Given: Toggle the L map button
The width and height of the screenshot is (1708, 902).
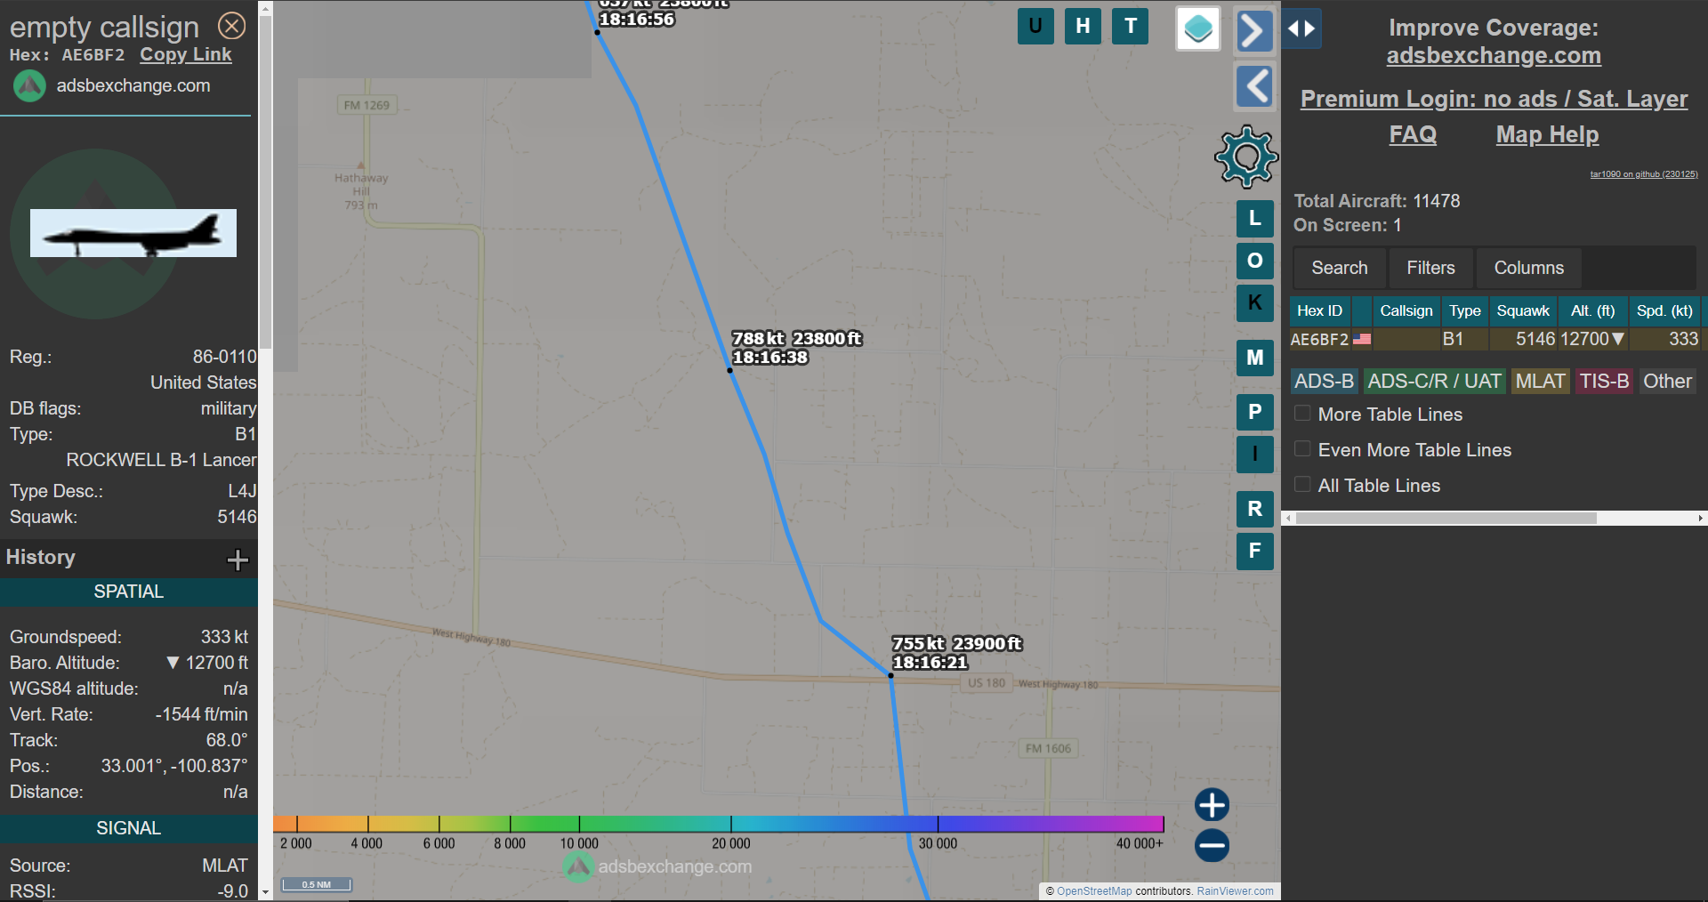Looking at the screenshot, I should point(1254,218).
